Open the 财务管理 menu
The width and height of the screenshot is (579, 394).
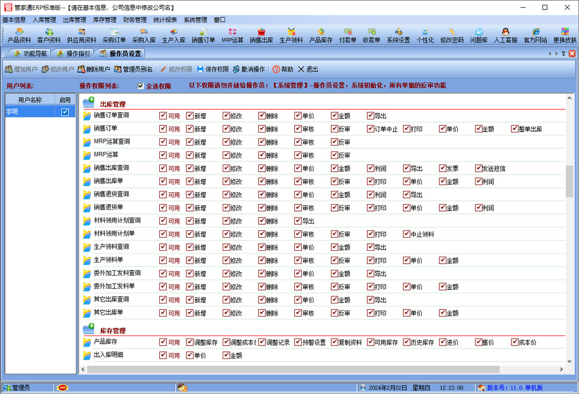135,20
